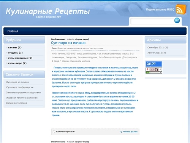Click the GO search button
190x143 pixels.
click(x=177, y=20)
